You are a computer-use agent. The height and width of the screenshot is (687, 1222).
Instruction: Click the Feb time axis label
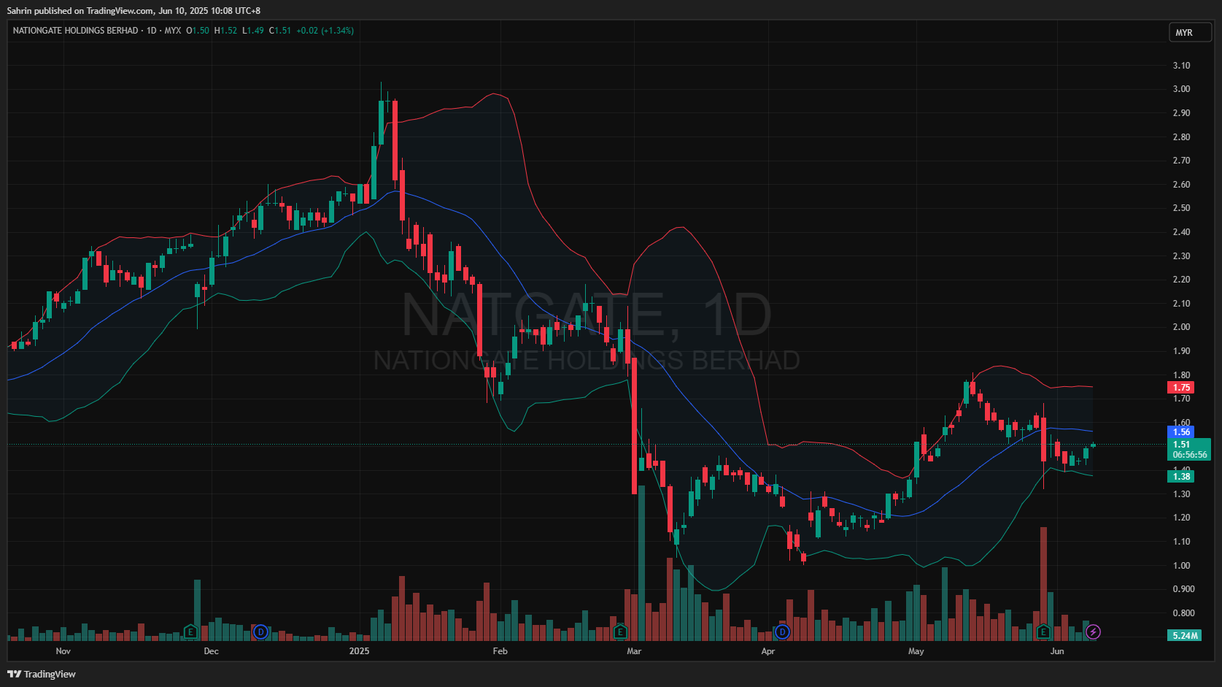coord(500,651)
